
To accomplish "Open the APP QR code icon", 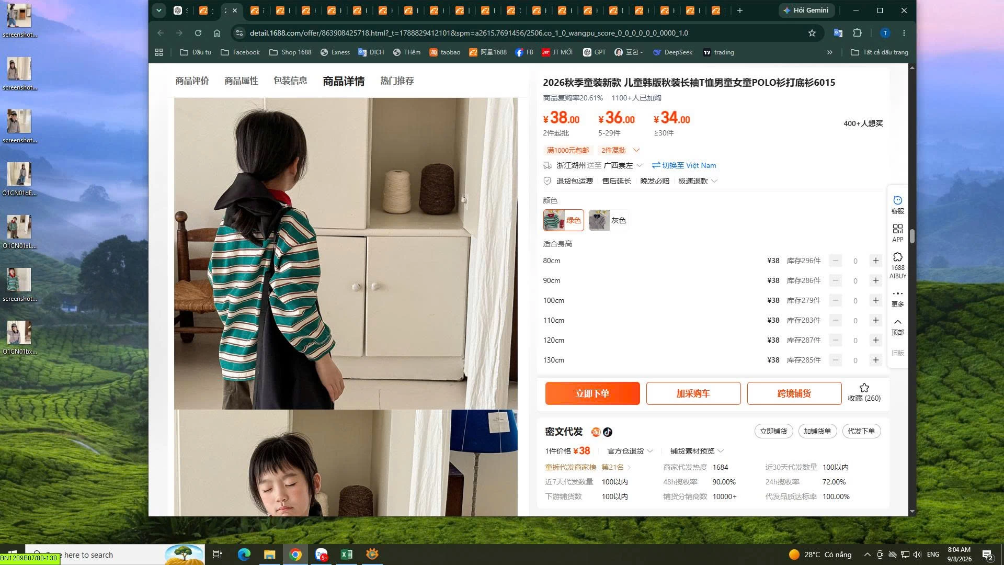I will (x=897, y=233).
